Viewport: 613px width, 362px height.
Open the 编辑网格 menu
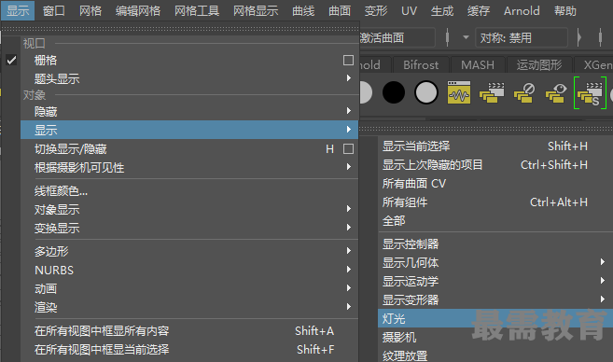[x=138, y=10]
